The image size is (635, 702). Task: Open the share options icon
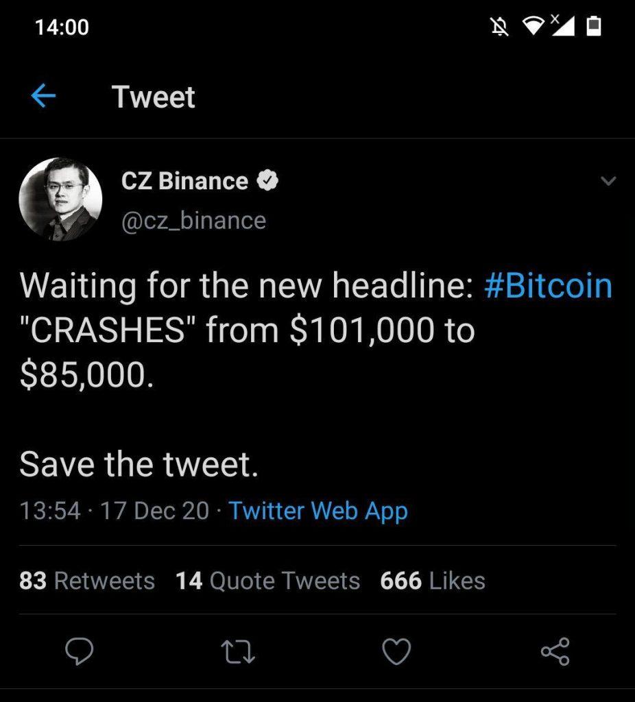[x=555, y=651]
